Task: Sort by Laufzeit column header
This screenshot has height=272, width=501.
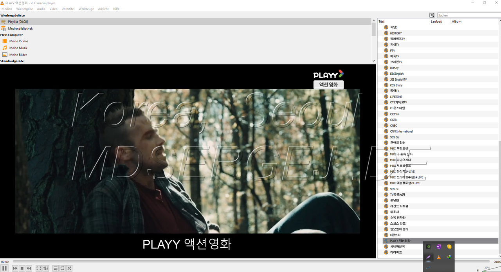Action: pos(440,22)
